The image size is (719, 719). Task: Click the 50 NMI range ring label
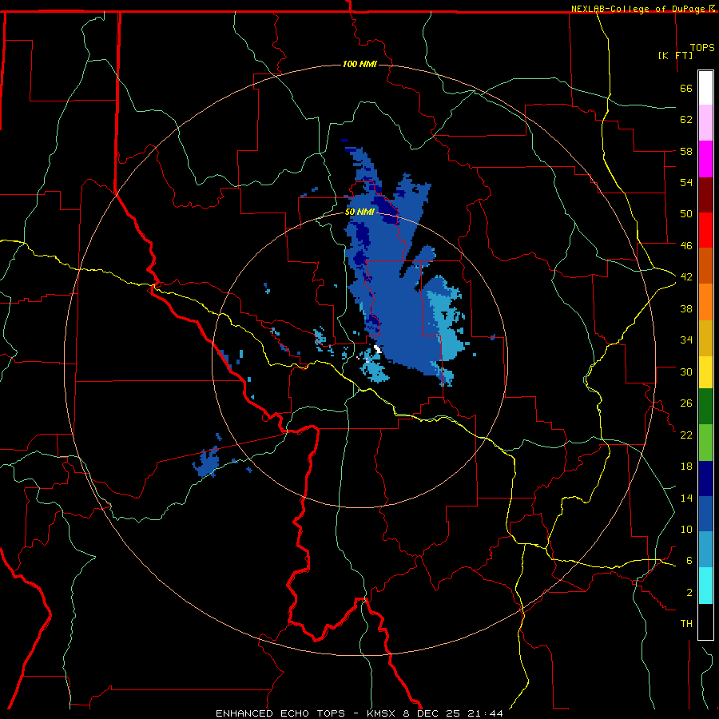coord(360,212)
